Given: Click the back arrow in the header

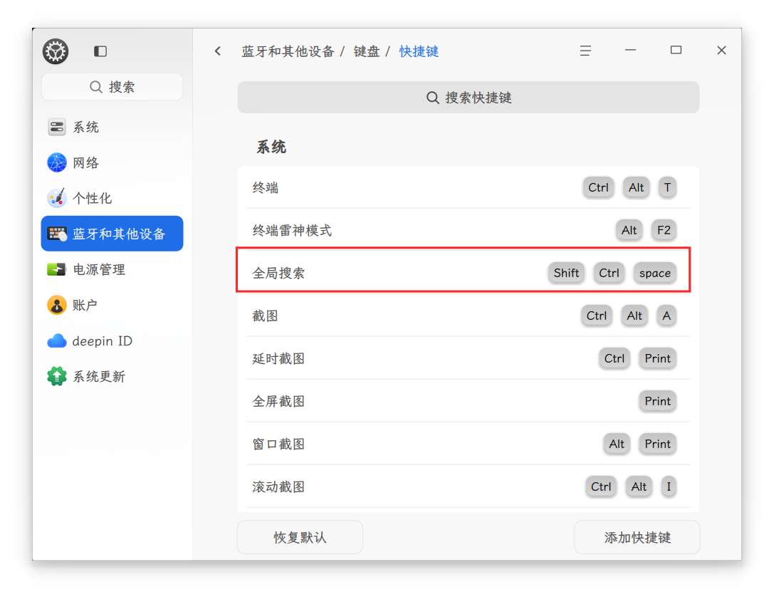Looking at the screenshot, I should pyautogui.click(x=218, y=51).
